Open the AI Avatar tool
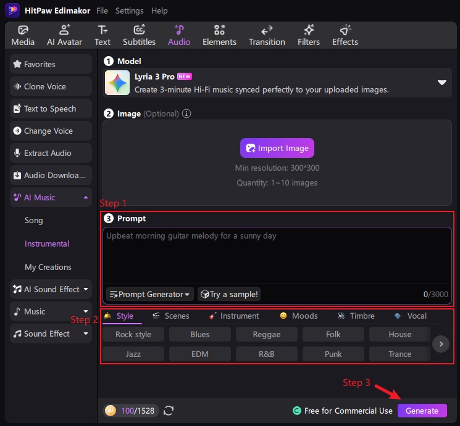The image size is (460, 426). 65,36
